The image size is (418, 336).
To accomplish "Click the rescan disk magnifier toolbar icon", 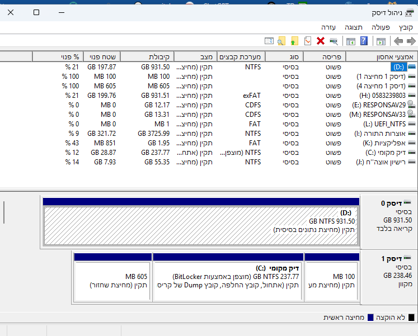I will click(334, 41).
